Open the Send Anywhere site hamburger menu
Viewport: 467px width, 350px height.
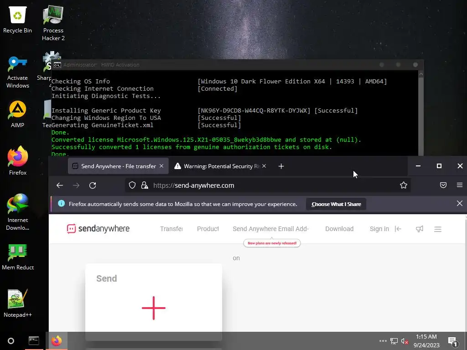(x=437, y=229)
